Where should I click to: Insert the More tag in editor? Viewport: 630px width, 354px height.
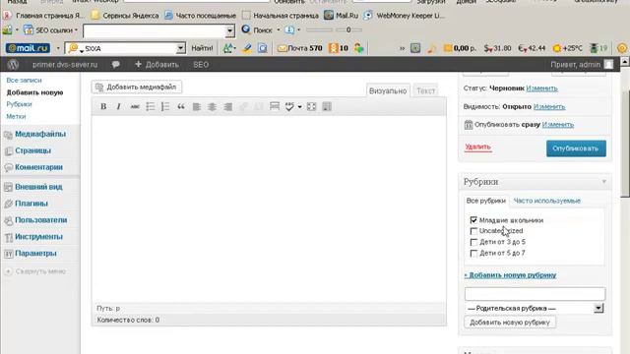(x=275, y=106)
